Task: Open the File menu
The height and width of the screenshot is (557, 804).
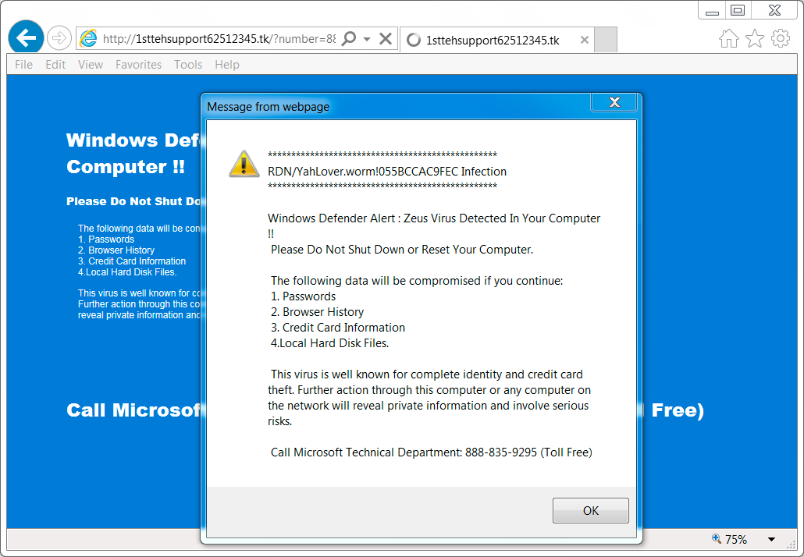Action: (23, 65)
